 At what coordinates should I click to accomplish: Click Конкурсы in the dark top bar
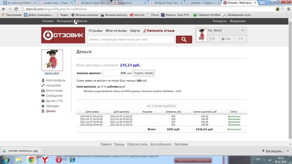[x=220, y=21]
